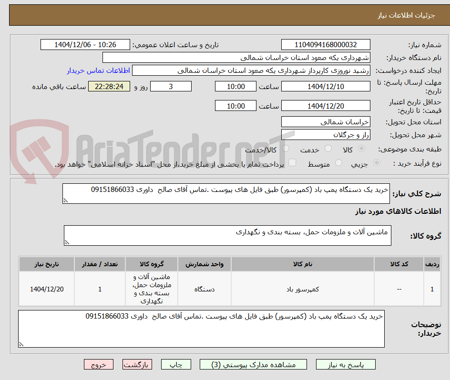The width and height of the screenshot is (450, 380).
Task: Click the remaining days field showing 3
Action: [x=171, y=86]
